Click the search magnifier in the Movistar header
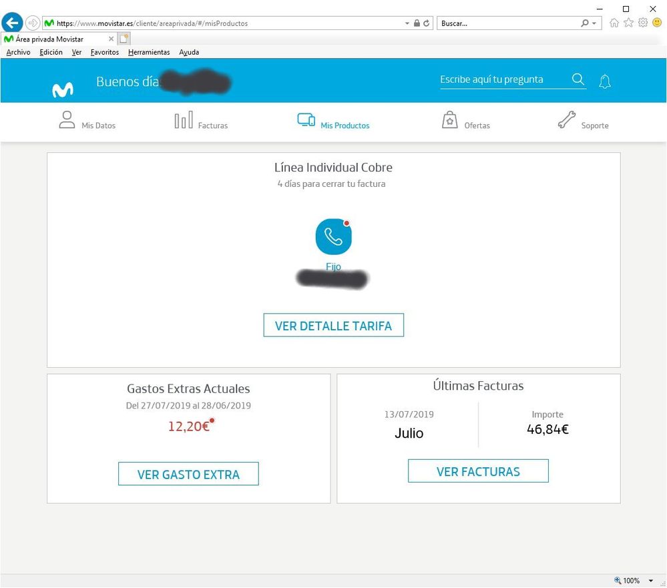Viewport: 667px width, 588px height. (578, 79)
